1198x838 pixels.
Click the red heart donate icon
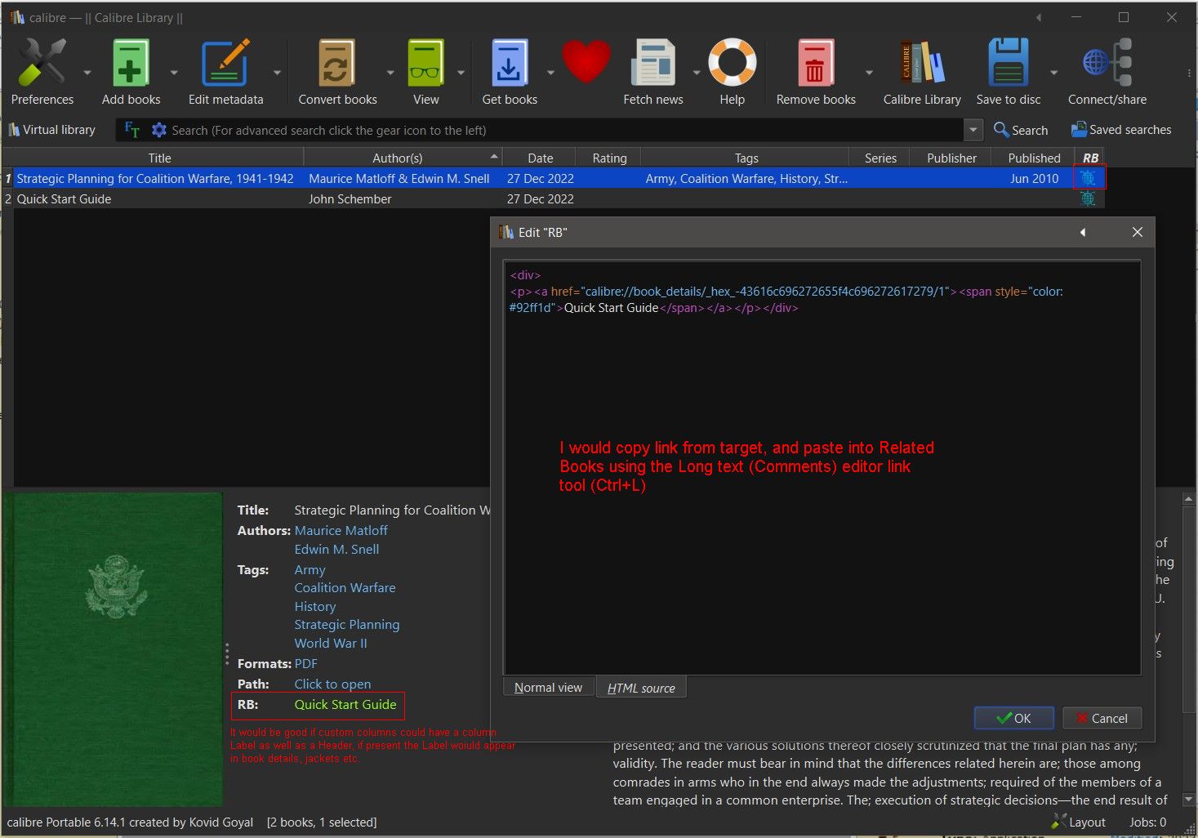pyautogui.click(x=586, y=61)
